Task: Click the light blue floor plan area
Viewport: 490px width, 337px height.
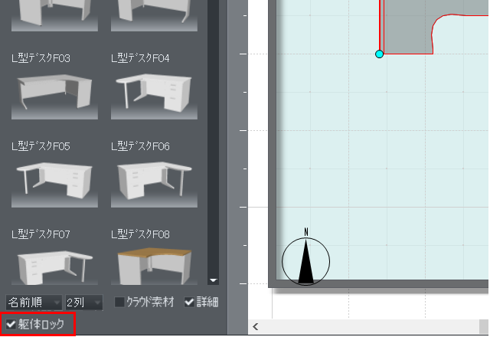Action: click(383, 168)
